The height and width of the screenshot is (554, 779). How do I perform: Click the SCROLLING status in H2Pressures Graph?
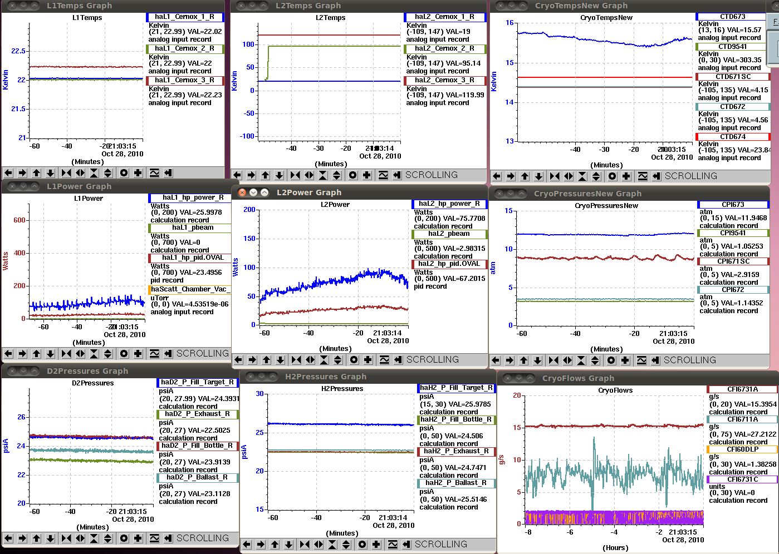click(x=441, y=545)
